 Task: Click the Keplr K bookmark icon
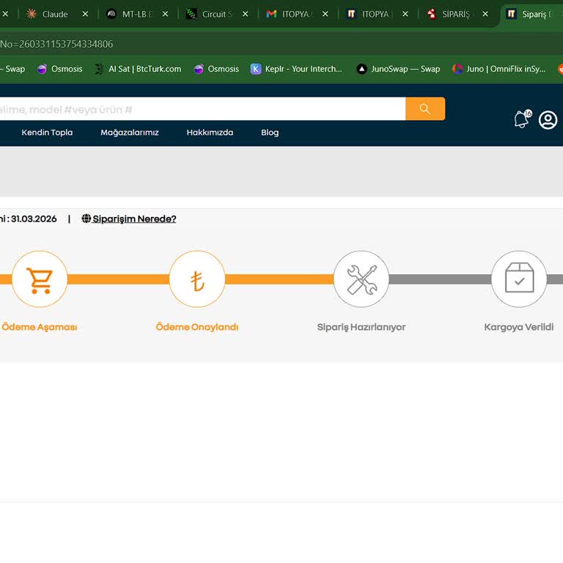point(256,69)
